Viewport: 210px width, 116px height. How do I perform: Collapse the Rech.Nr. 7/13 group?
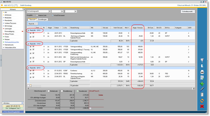(28, 44)
